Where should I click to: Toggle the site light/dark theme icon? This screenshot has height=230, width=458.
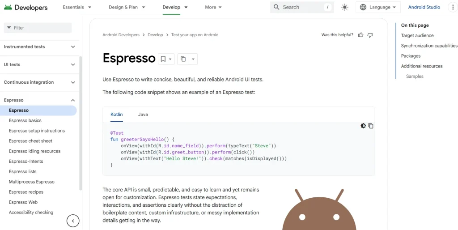click(x=345, y=7)
